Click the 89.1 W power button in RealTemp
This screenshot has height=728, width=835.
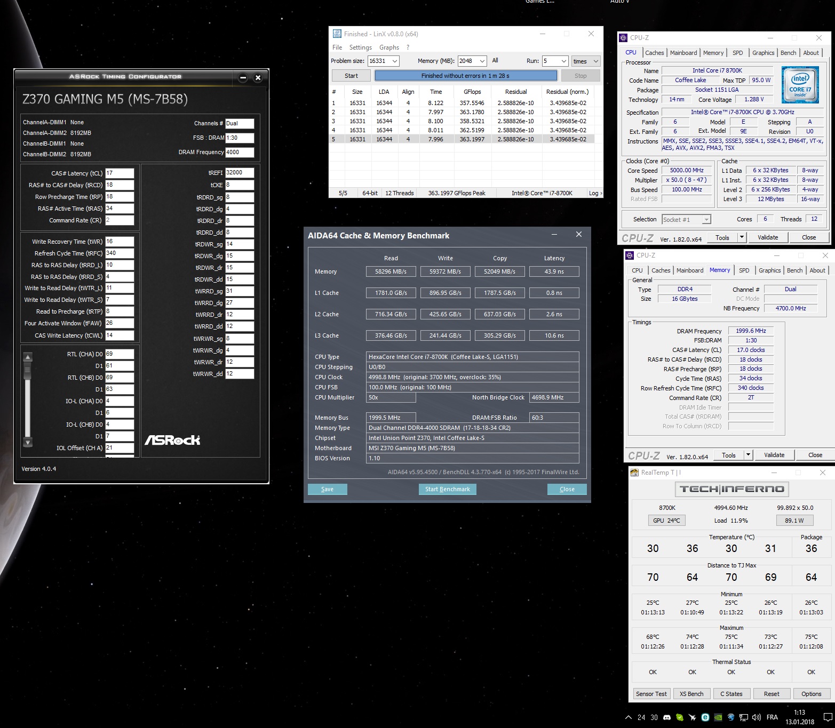pyautogui.click(x=794, y=521)
